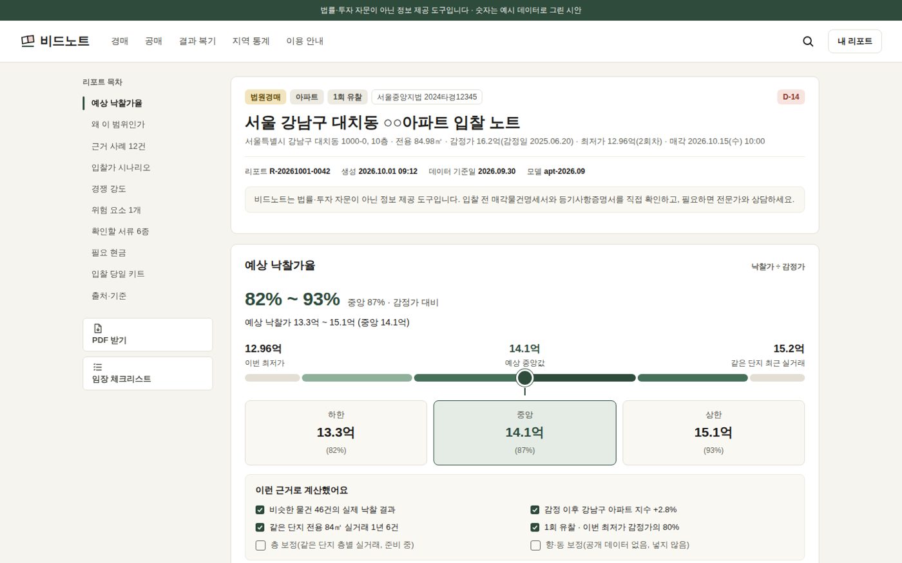Viewport: 902px width, 563px height.
Task: Click the 이런 근거로 계산했어요 heading
Action: (x=302, y=490)
